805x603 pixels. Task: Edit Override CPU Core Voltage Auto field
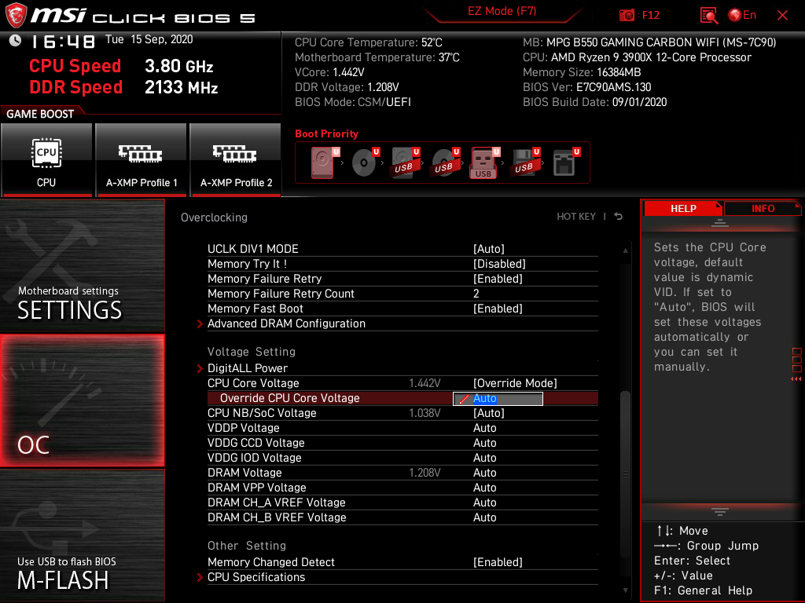(x=498, y=398)
